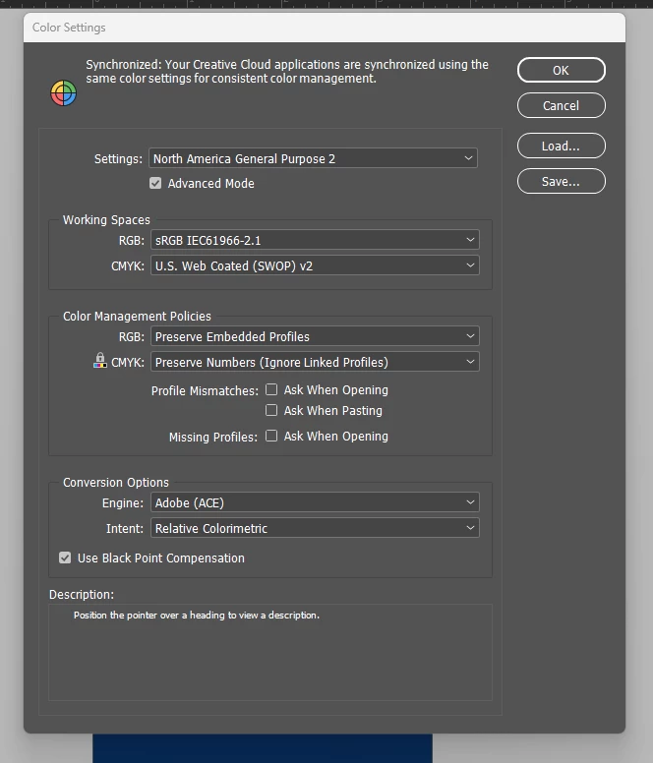This screenshot has width=653, height=763.
Task: Enable Ask When Pasting checkbox
Action: pos(271,410)
